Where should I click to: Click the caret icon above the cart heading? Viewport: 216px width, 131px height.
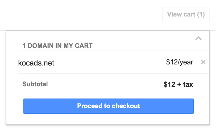click(198, 38)
